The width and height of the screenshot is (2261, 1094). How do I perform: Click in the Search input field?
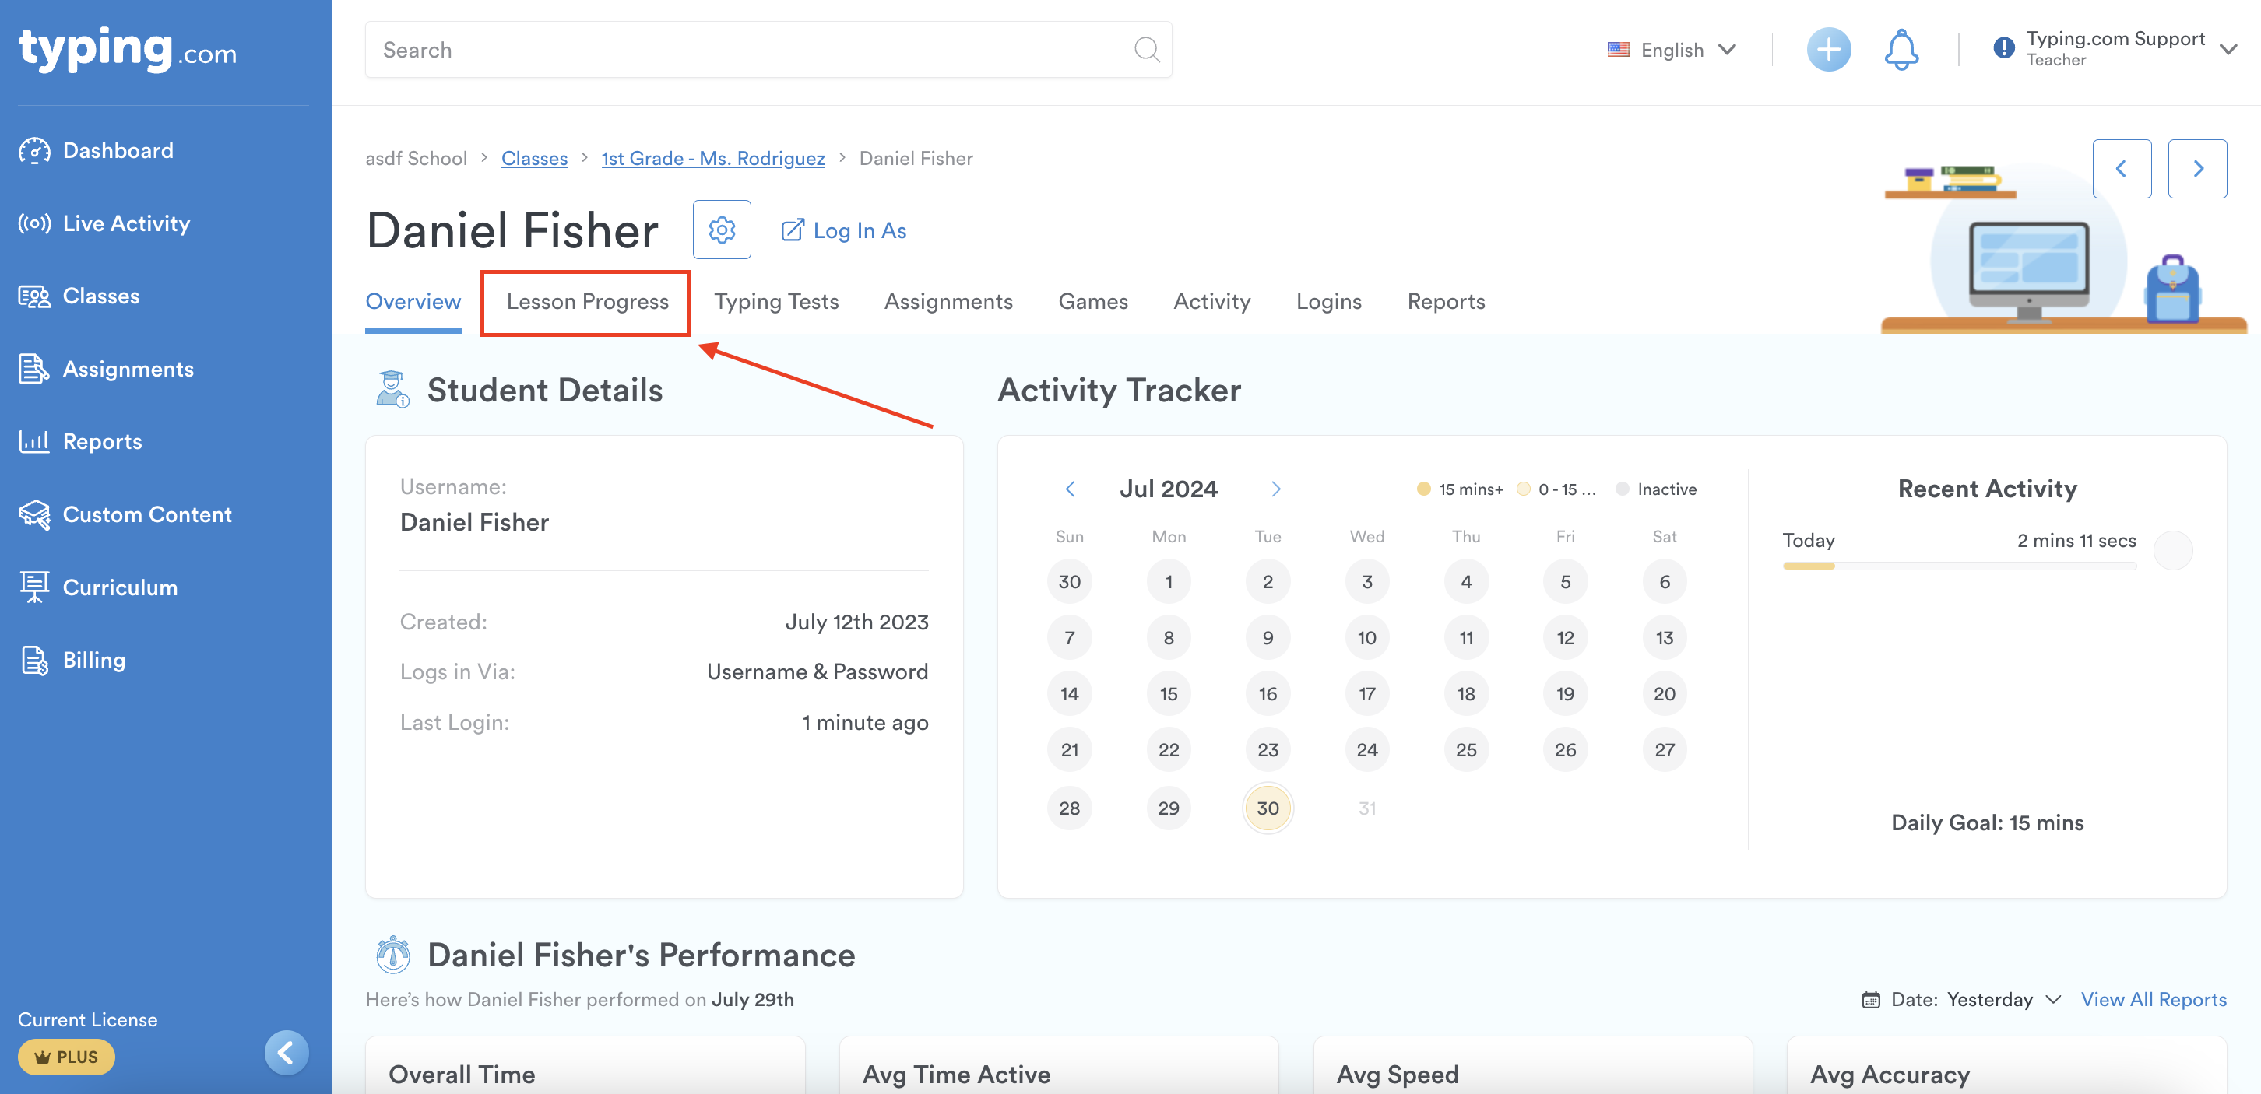click(x=746, y=50)
